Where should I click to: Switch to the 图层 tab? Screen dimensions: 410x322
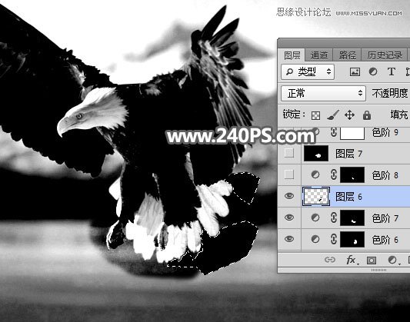pyautogui.click(x=292, y=55)
